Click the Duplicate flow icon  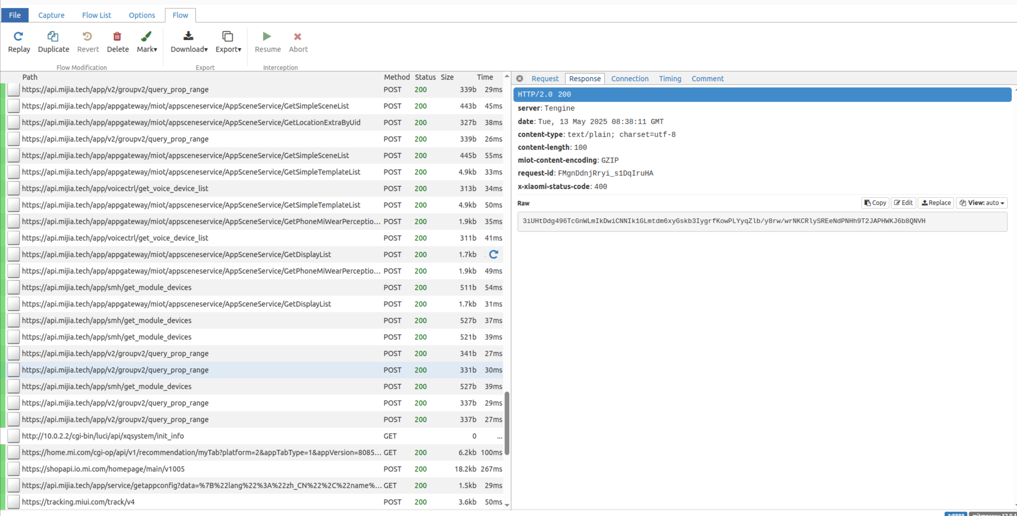[53, 37]
